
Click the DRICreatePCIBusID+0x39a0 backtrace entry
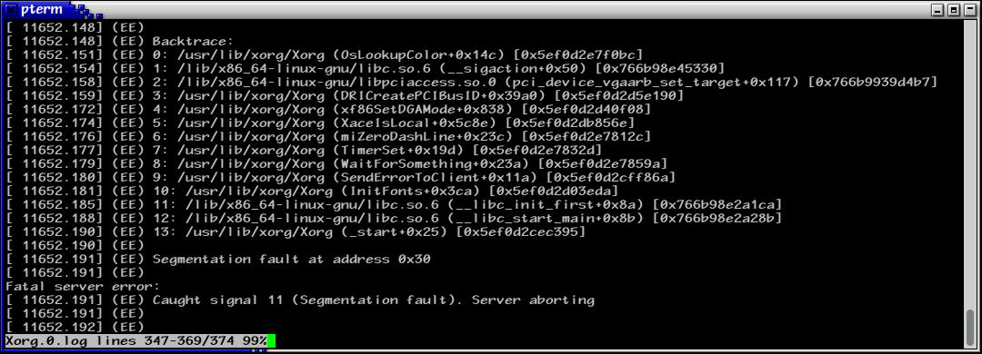click(345, 95)
